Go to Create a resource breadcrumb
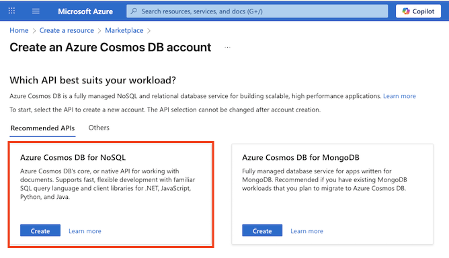This screenshot has height=258, width=449. 67,30
